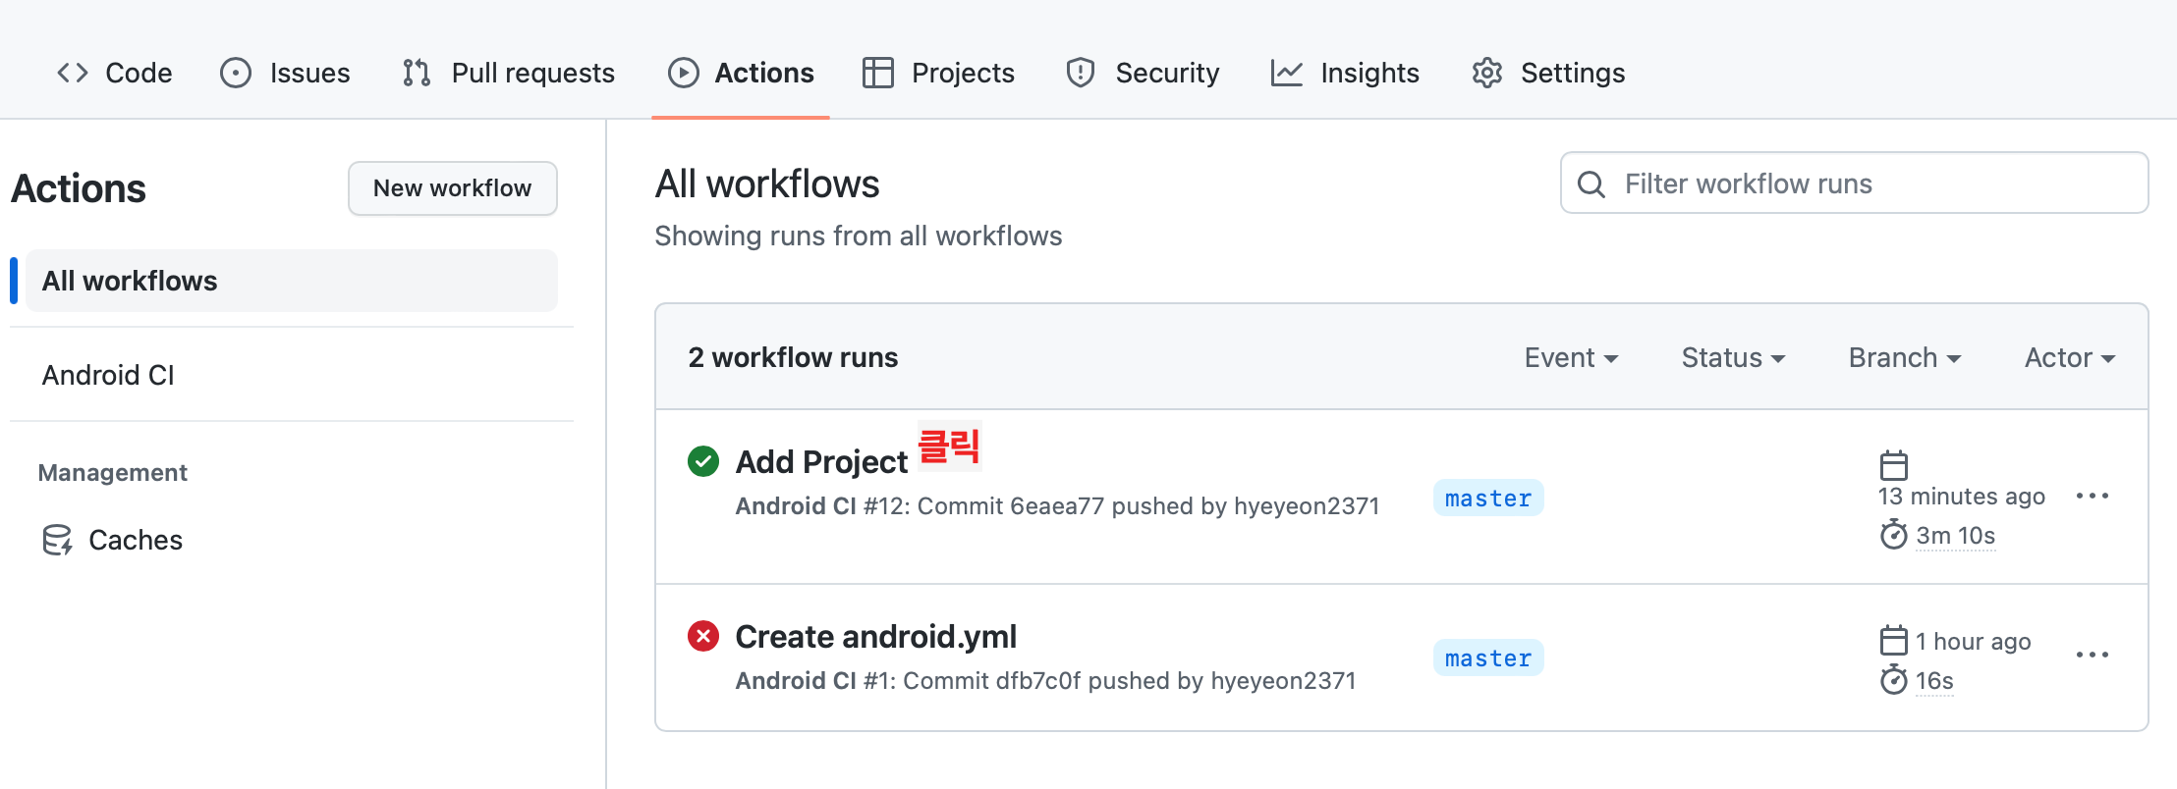Open the Code tab

(114, 73)
